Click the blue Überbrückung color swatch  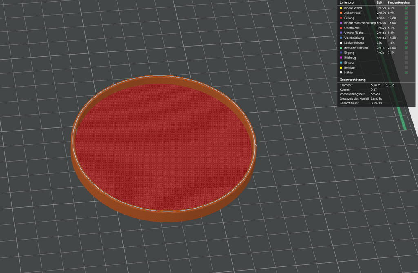click(341, 38)
